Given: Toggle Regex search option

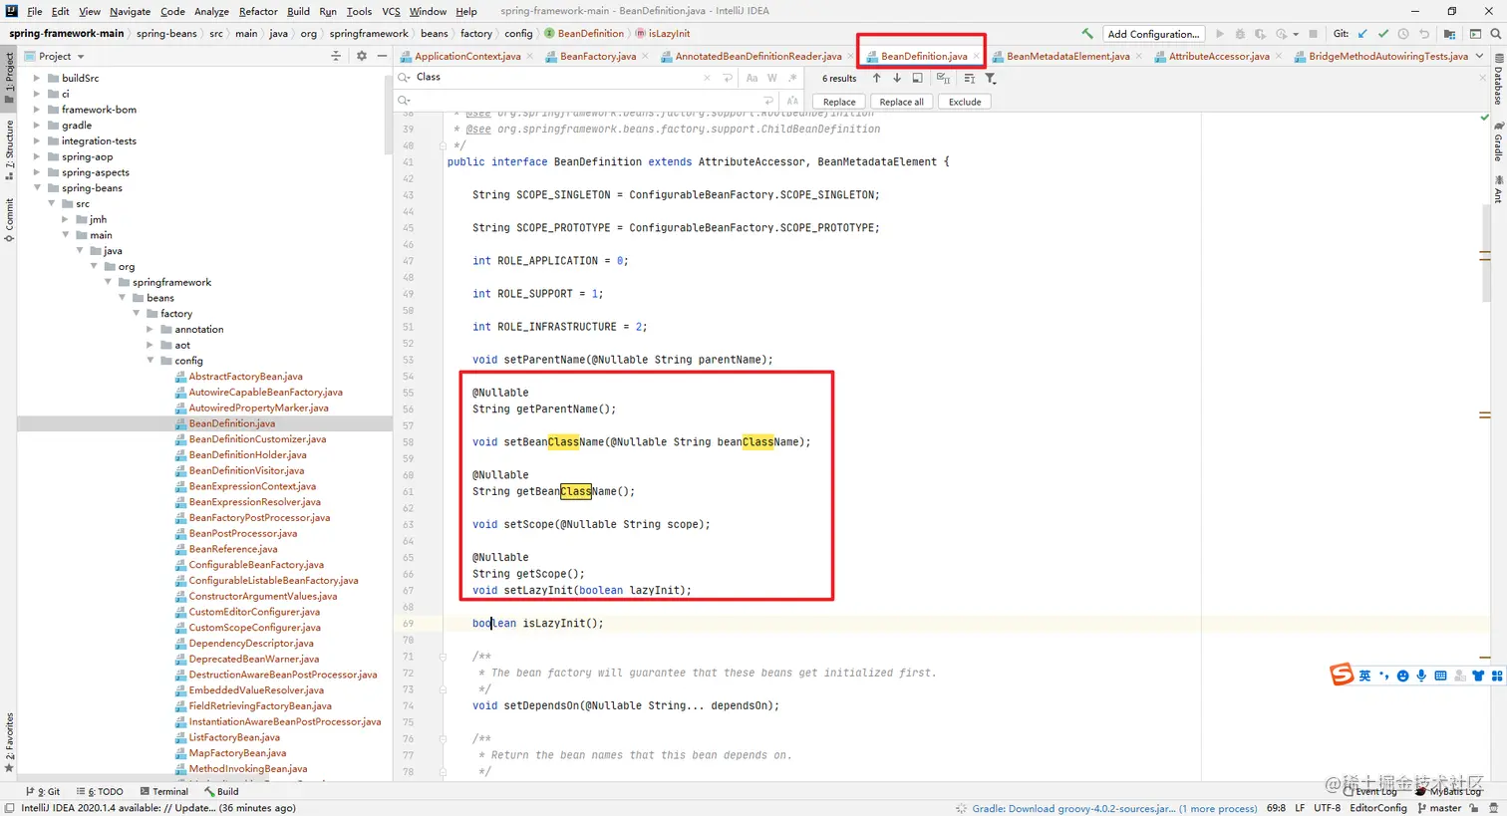Looking at the screenshot, I should [792, 78].
